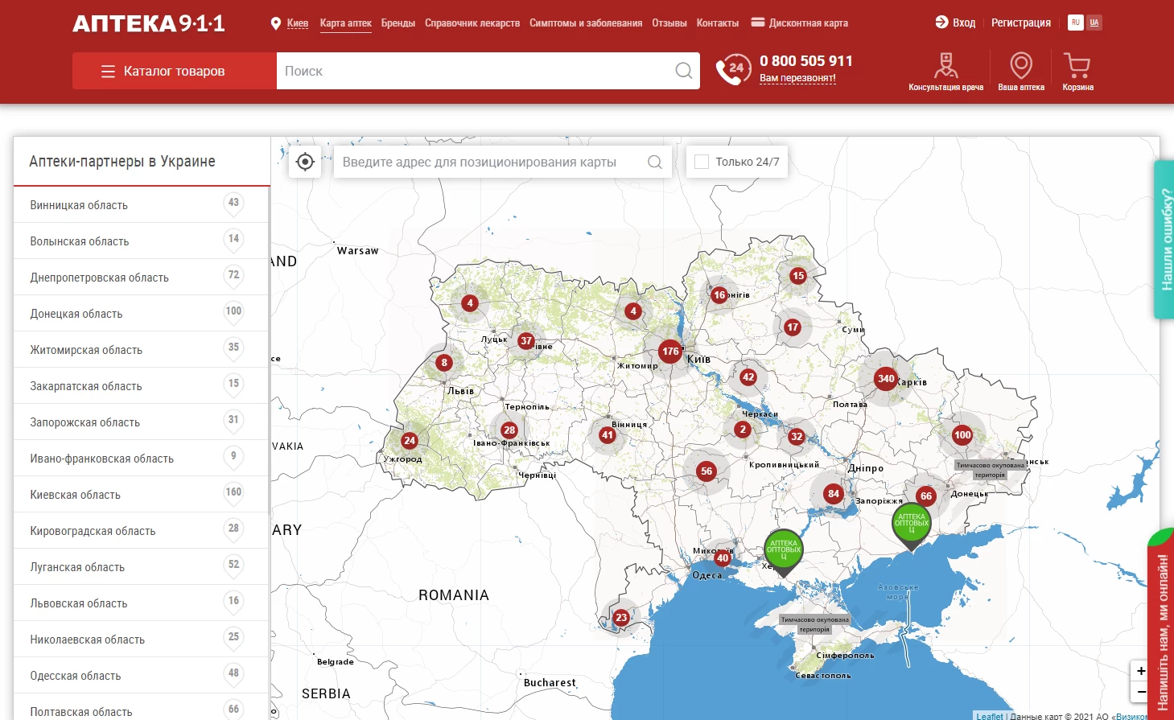The image size is (1174, 720).
Task: Open the Дисконтная карта link
Action: (799, 23)
